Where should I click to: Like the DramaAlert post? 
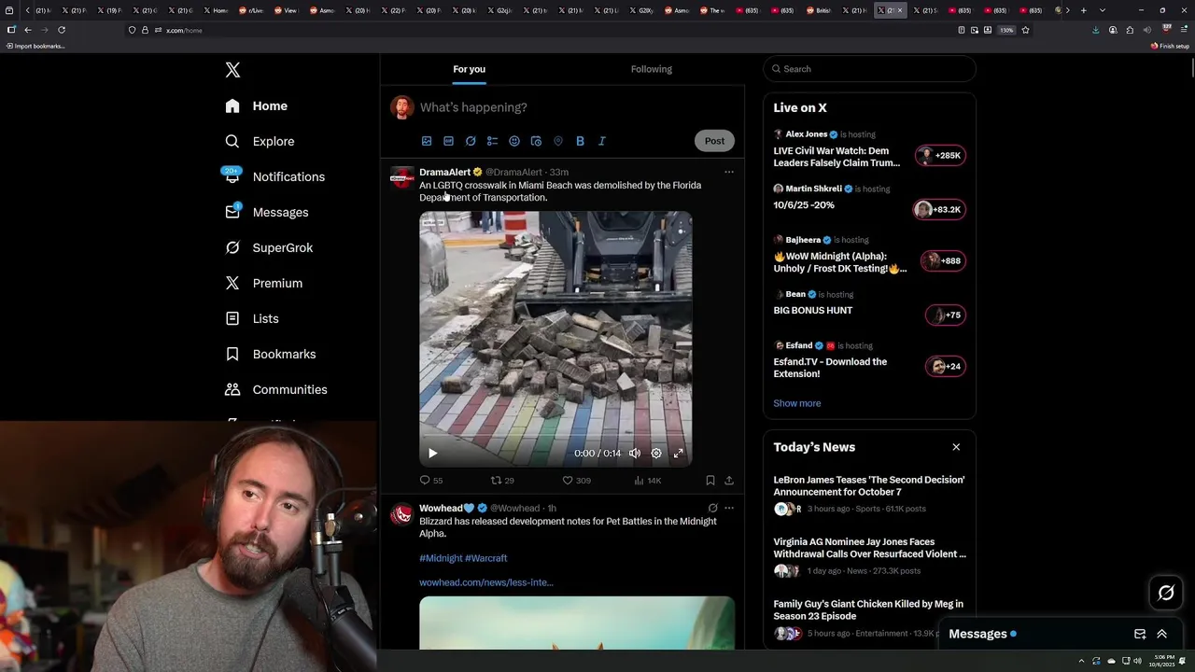pyautogui.click(x=576, y=481)
